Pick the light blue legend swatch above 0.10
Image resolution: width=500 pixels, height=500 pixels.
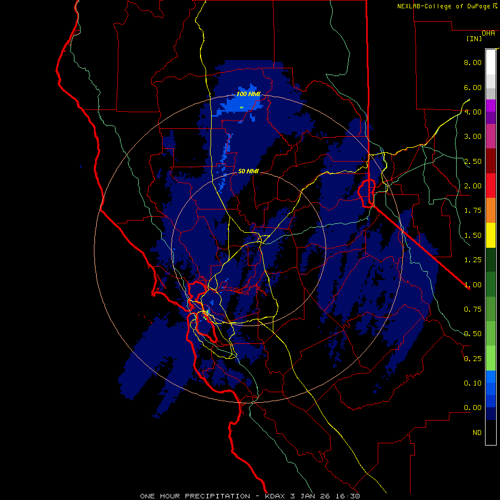[491, 377]
